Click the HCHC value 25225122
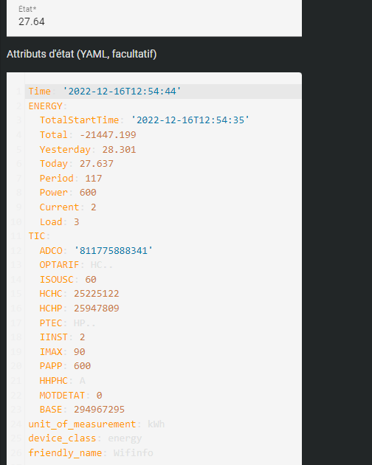This screenshot has width=372, height=465. (x=97, y=294)
